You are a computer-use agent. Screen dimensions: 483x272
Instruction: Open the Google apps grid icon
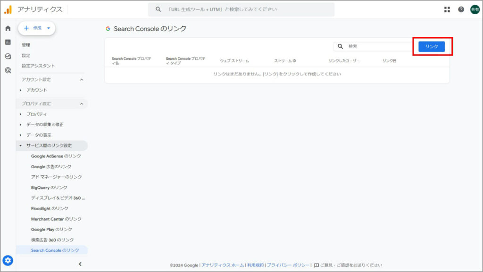[447, 9]
